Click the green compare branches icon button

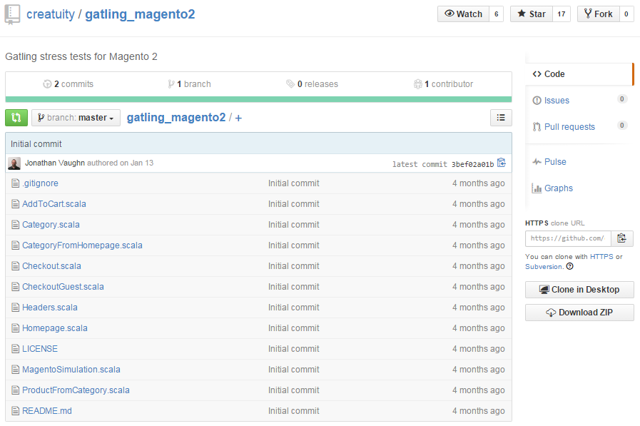pyautogui.click(x=16, y=118)
